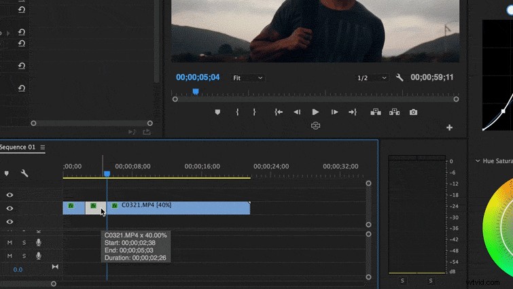The width and height of the screenshot is (513, 289).
Task: Open the 1/2 playback resolution dropdown
Action: [x=372, y=78]
